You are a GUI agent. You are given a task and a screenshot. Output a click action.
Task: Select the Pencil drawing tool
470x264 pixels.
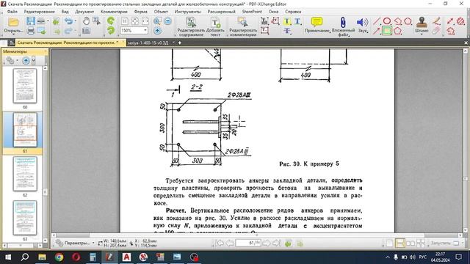point(436,21)
